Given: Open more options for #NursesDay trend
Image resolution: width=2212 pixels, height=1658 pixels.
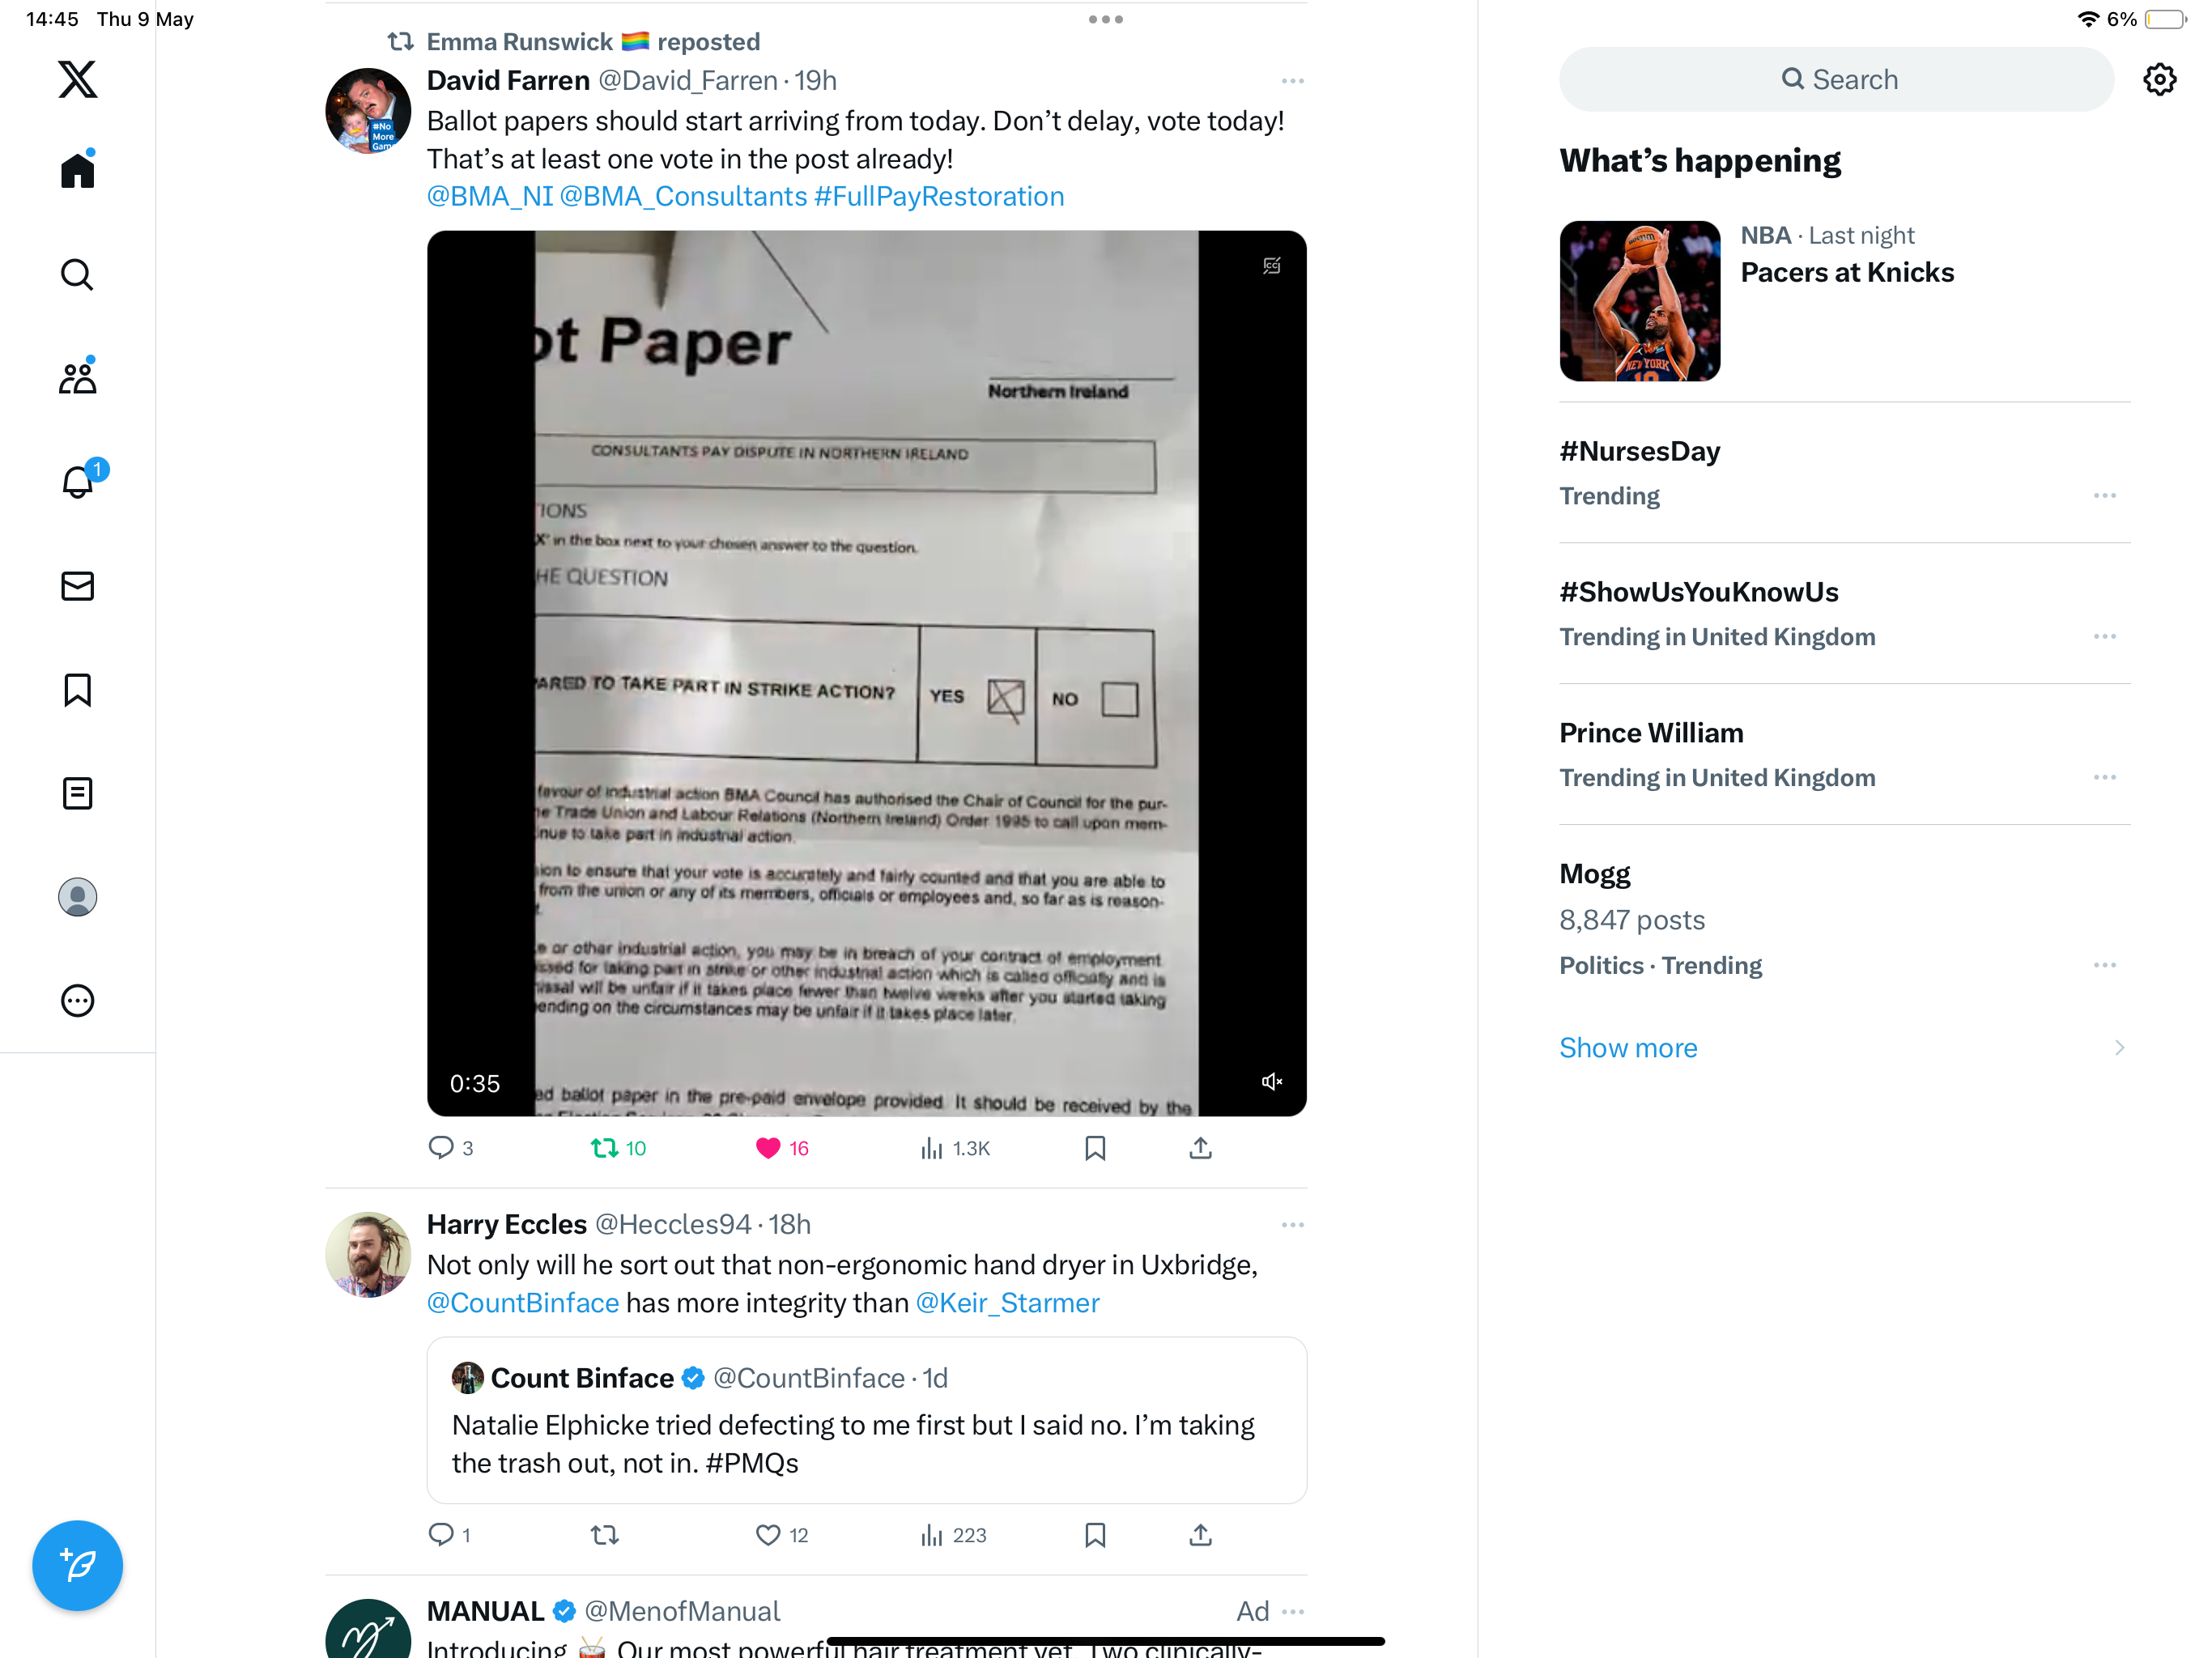Looking at the screenshot, I should pos(2104,495).
